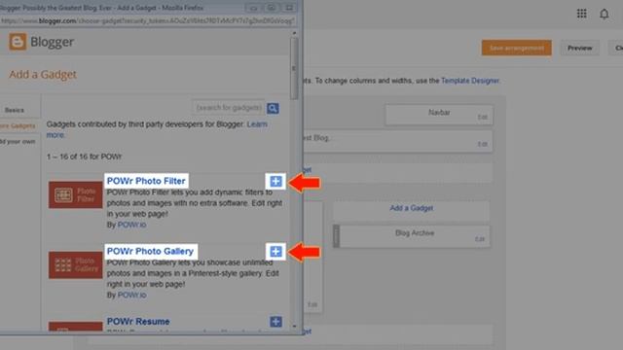The width and height of the screenshot is (623, 350).
Task: Click the Blog Archive drag handle
Action: point(336,236)
